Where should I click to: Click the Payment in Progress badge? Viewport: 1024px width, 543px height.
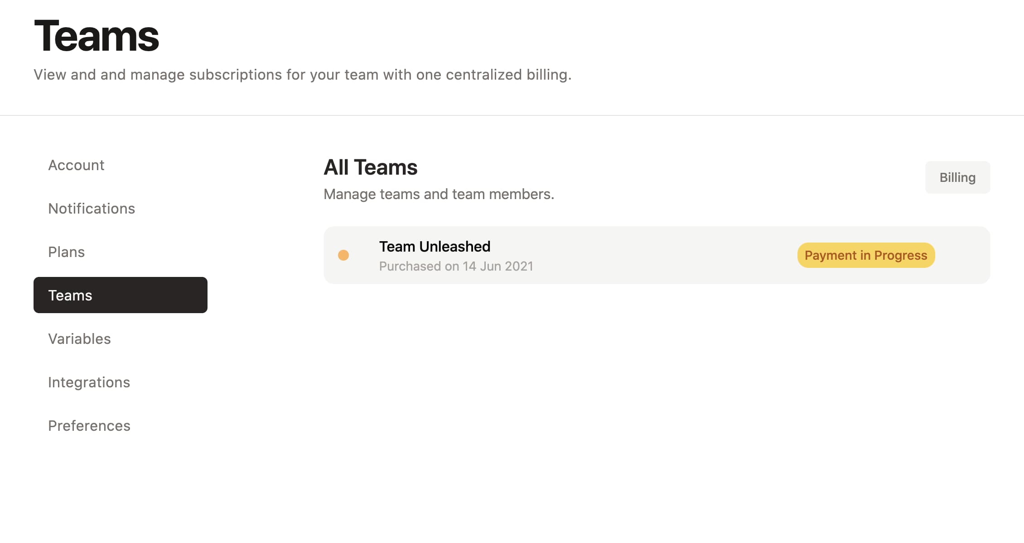(x=865, y=255)
